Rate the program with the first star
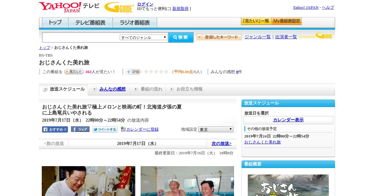Image resolution: width=374 pixels, height=196 pixels. click(x=146, y=72)
